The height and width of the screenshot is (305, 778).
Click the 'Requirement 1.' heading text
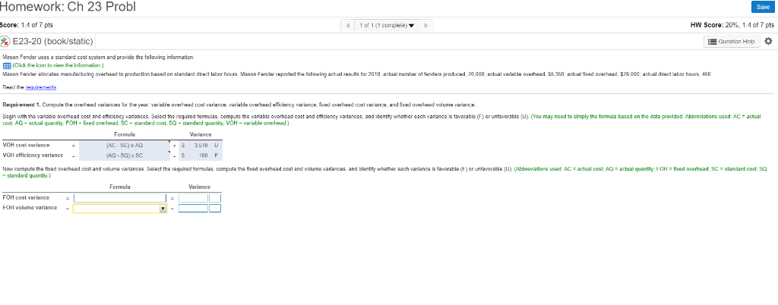[x=22, y=105]
